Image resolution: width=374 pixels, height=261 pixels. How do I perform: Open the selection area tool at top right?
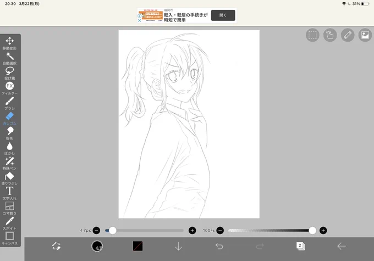click(x=312, y=35)
